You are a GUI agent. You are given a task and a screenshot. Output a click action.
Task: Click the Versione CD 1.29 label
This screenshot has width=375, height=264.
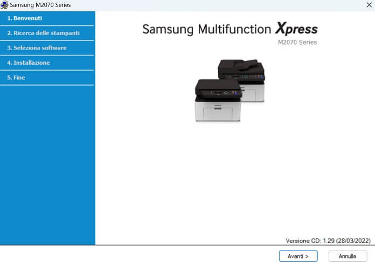tap(329, 240)
